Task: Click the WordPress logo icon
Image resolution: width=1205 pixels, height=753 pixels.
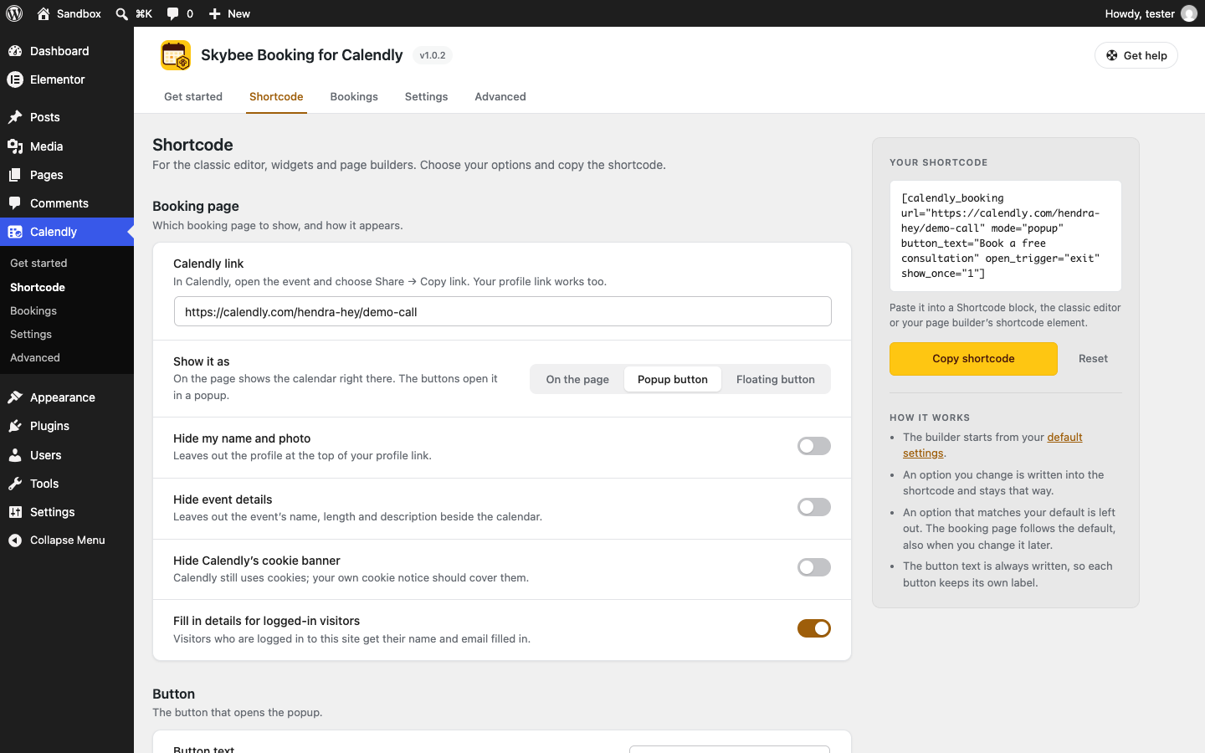Action: [x=14, y=13]
